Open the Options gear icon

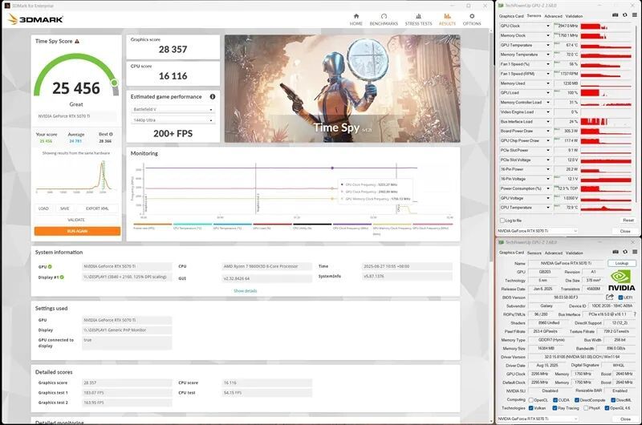click(x=472, y=16)
